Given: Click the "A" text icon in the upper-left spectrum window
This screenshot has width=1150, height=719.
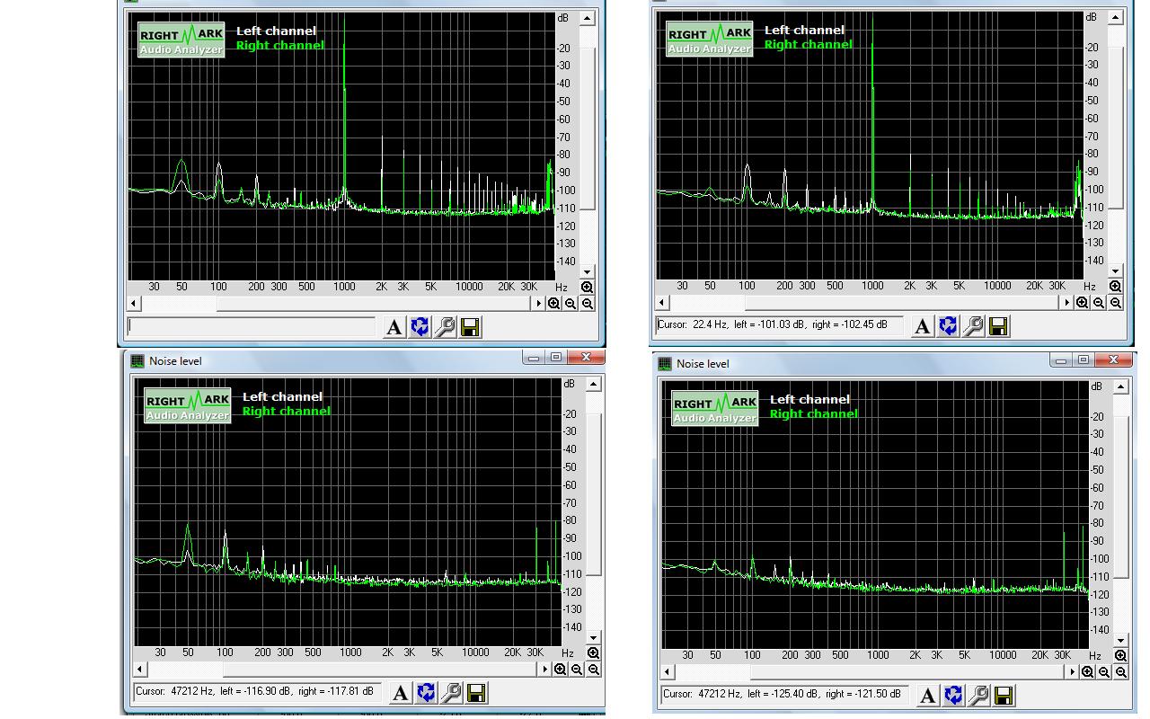Looking at the screenshot, I should pos(394,327).
